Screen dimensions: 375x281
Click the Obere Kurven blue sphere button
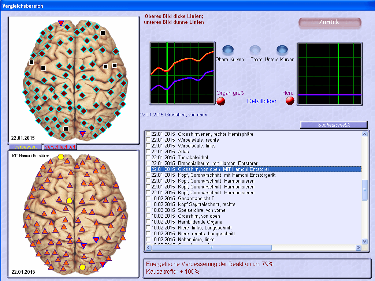coord(228,50)
